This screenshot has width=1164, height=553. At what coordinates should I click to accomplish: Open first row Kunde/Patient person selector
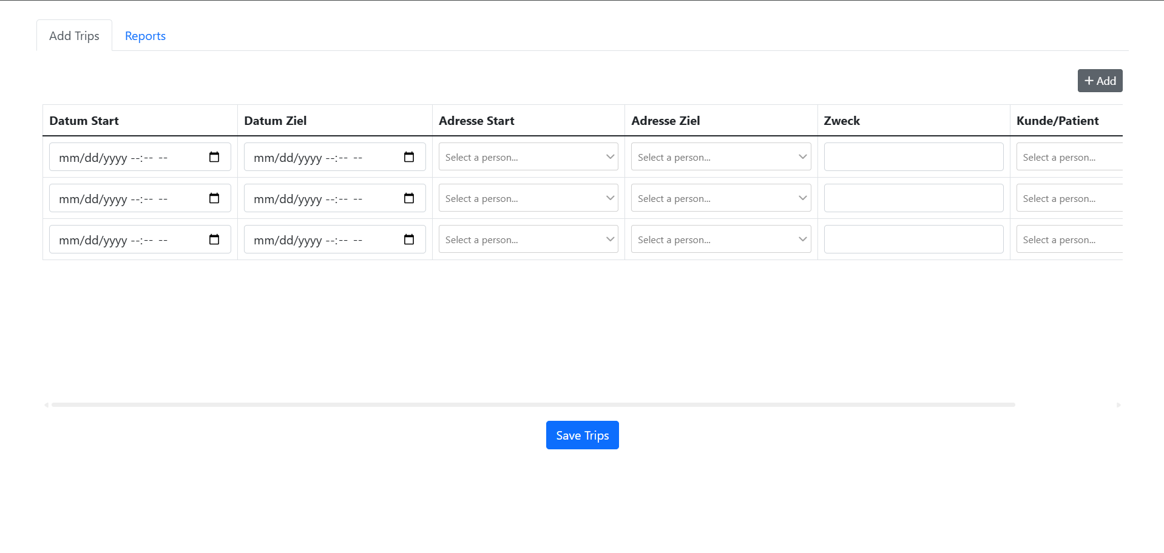pyautogui.click(x=1068, y=157)
